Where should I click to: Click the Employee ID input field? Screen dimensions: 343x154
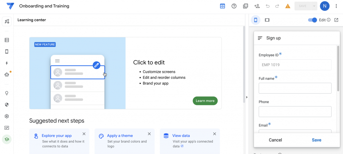point(295,65)
